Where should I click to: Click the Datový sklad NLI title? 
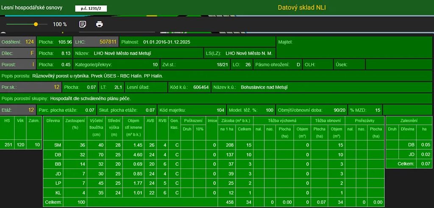coord(302,8)
